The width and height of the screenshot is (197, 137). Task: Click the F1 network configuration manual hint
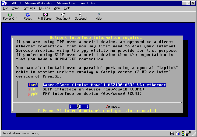(x=97, y=111)
